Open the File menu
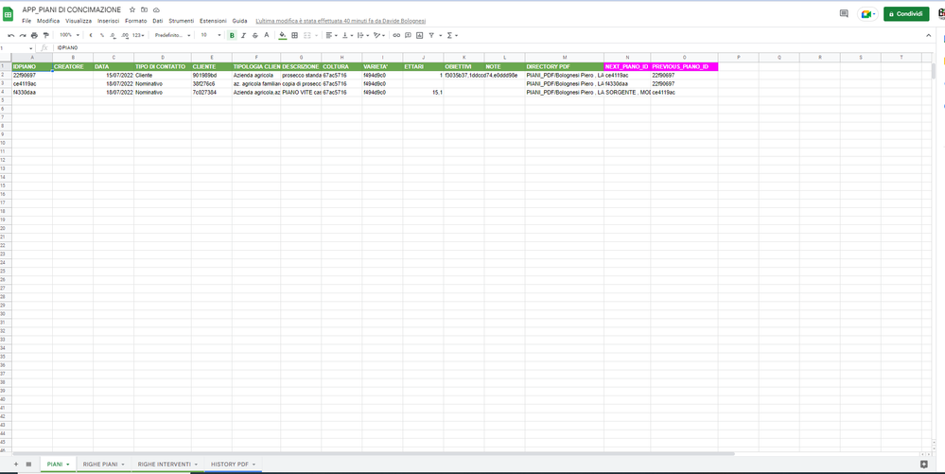The image size is (945, 474). tap(26, 21)
